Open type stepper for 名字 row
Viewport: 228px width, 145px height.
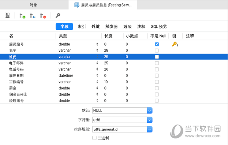coord(97,50)
